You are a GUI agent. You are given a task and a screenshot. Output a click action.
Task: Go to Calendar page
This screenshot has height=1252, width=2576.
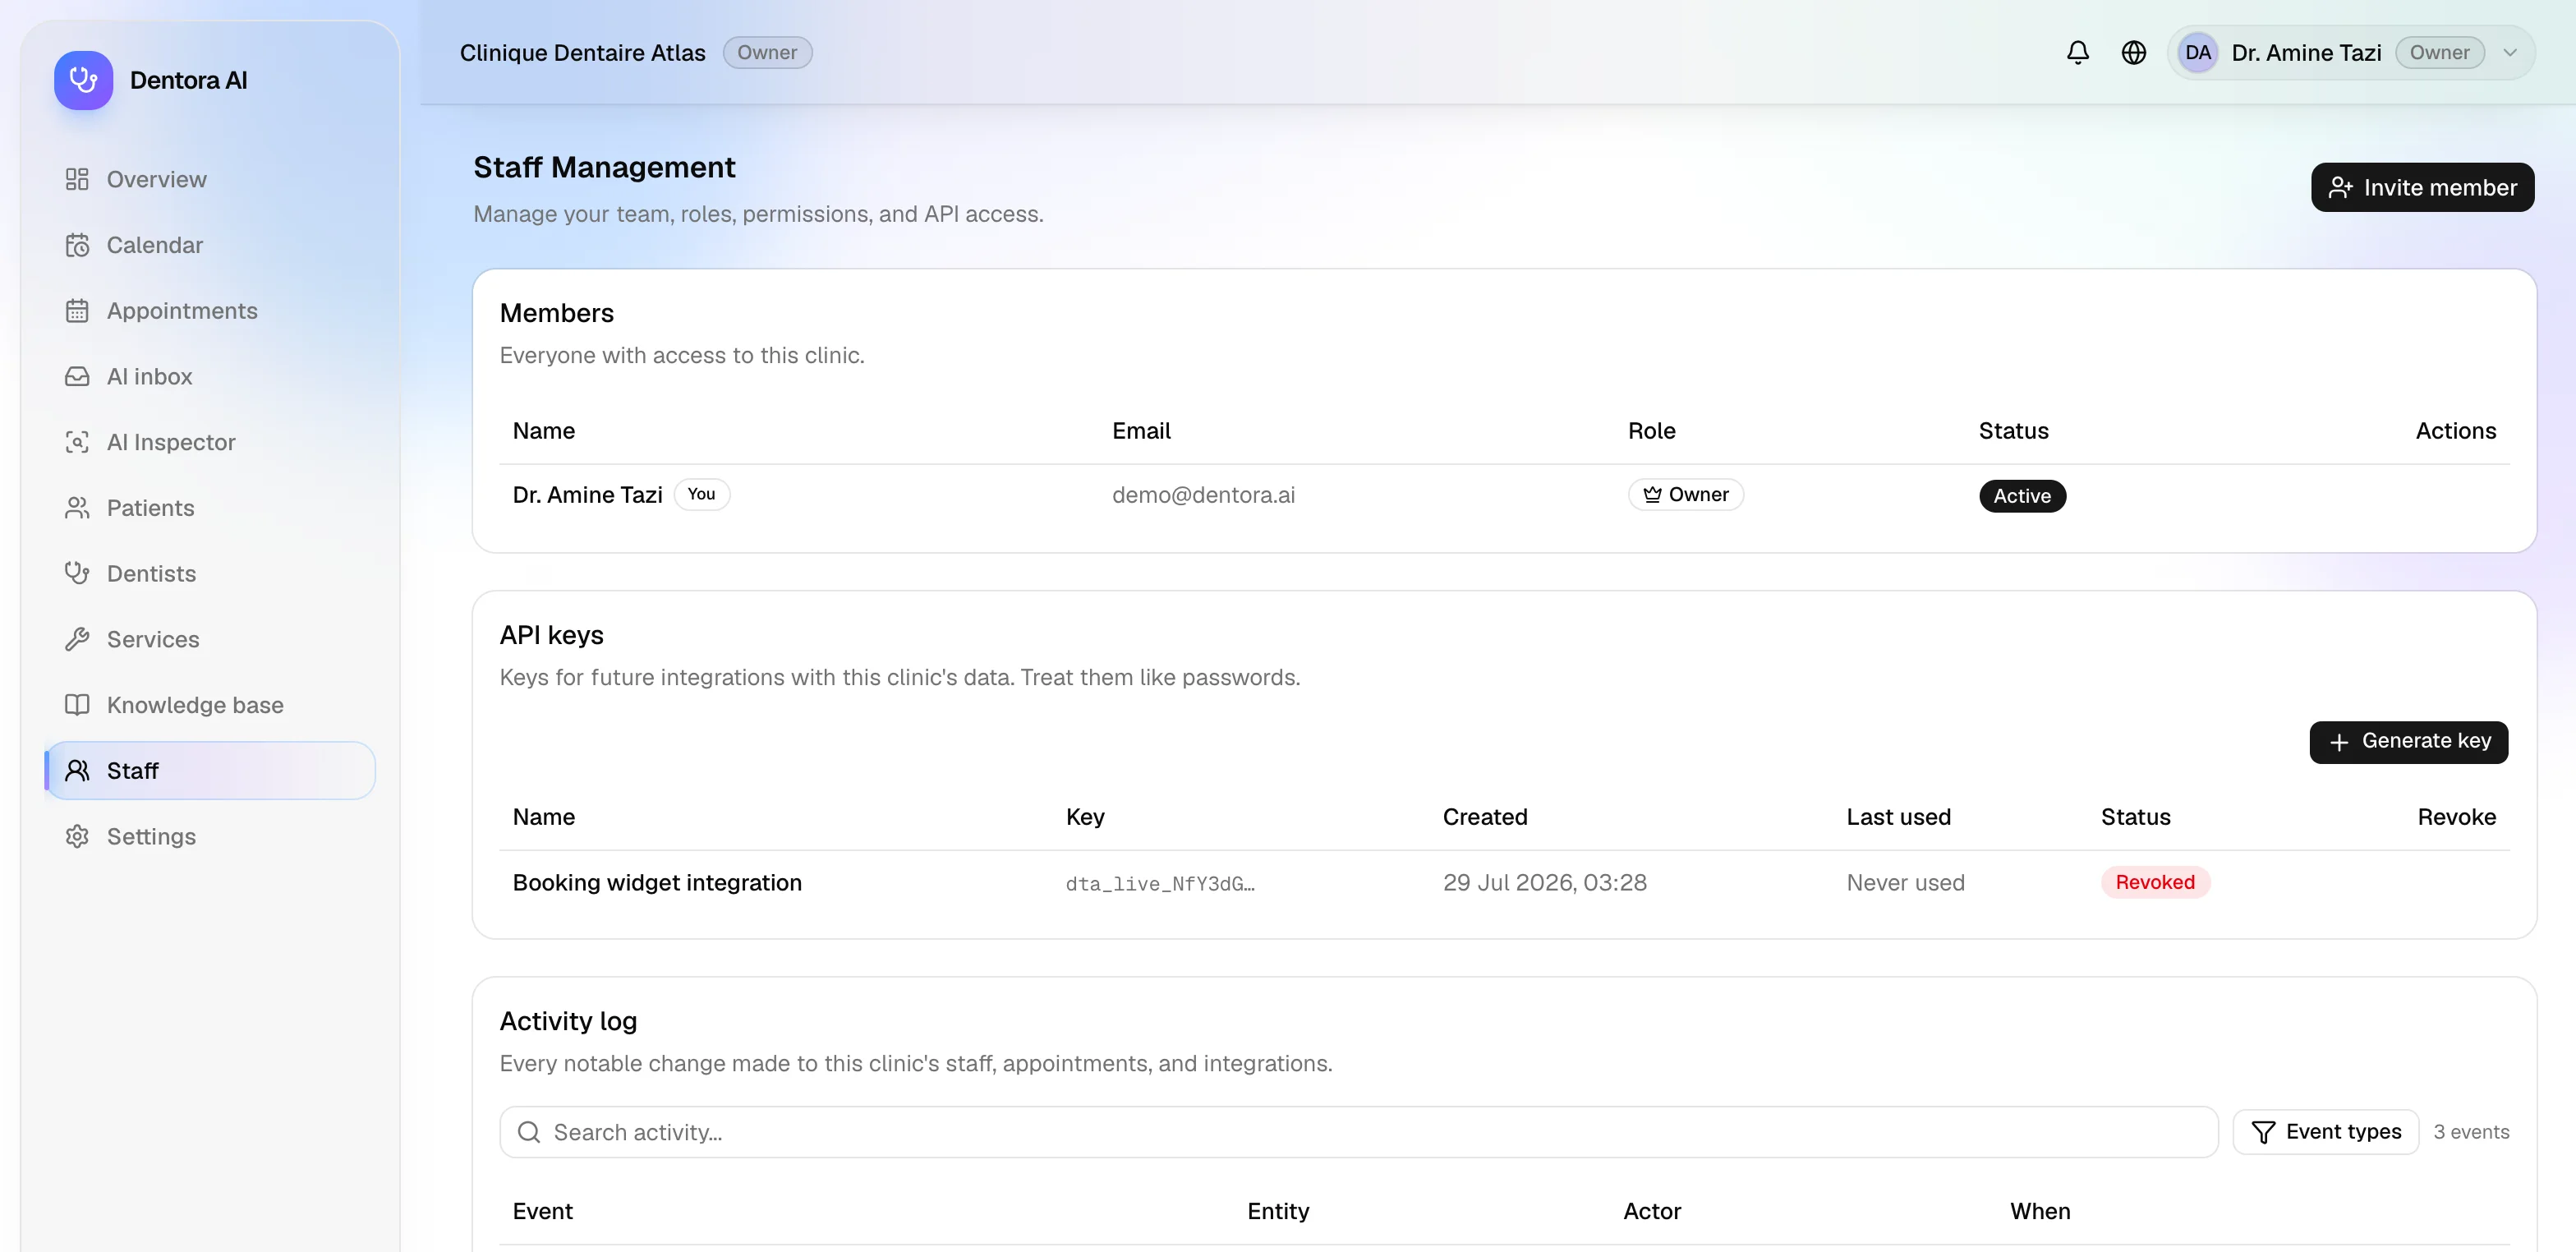(210, 245)
